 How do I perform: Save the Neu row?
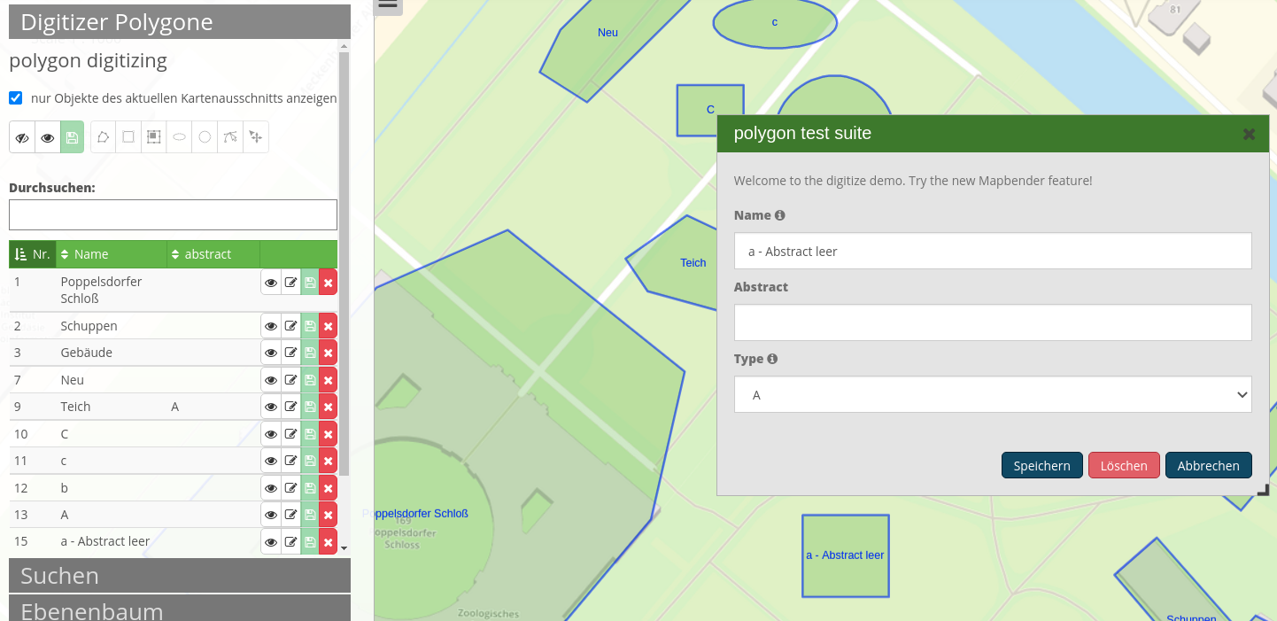[310, 380]
